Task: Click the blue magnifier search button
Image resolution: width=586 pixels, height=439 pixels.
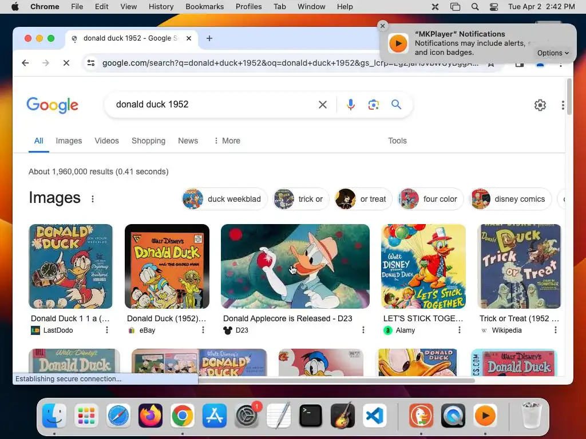Action: 396,105
